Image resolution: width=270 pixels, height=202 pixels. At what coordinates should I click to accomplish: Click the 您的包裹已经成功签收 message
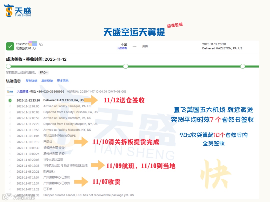(x=21, y=73)
